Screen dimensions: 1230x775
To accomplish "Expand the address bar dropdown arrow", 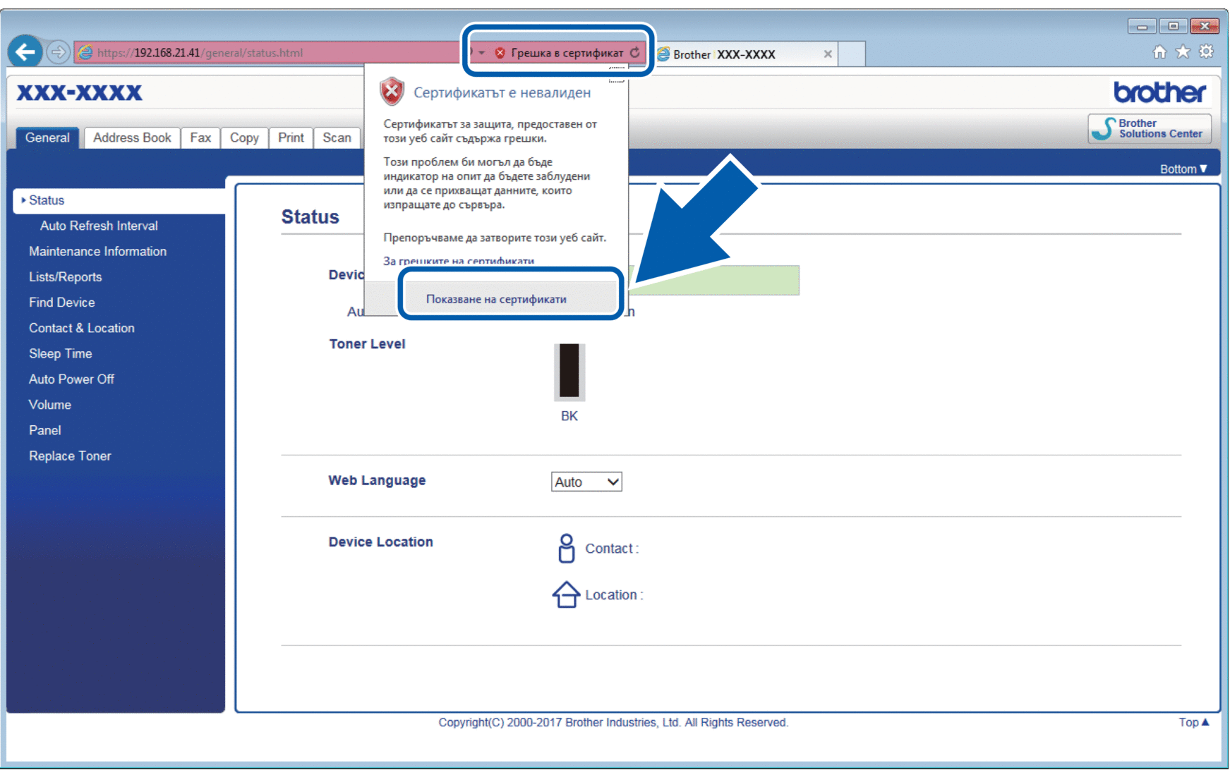I will click(x=481, y=53).
